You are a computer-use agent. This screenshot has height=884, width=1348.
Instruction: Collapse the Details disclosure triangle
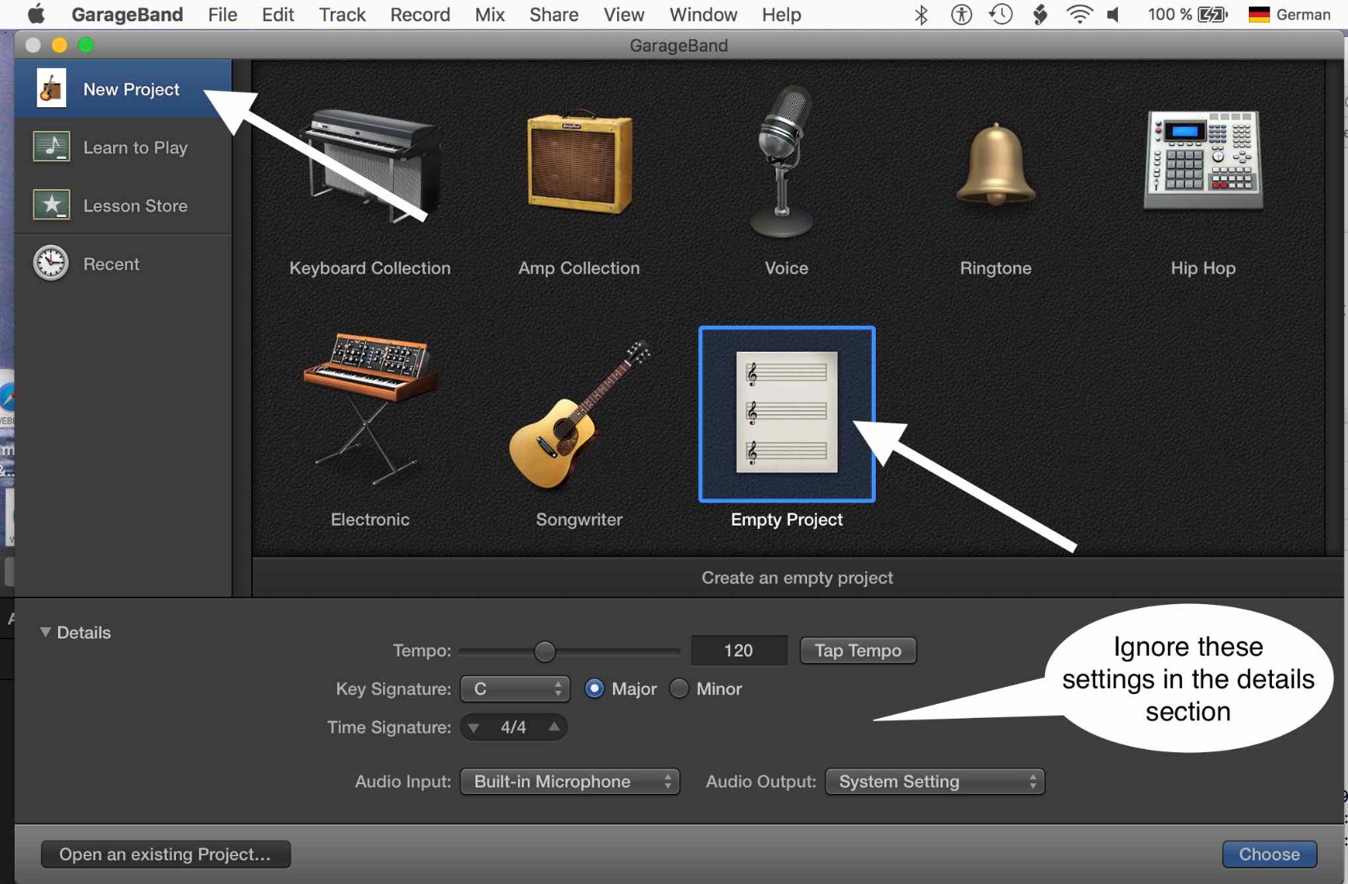click(x=46, y=632)
